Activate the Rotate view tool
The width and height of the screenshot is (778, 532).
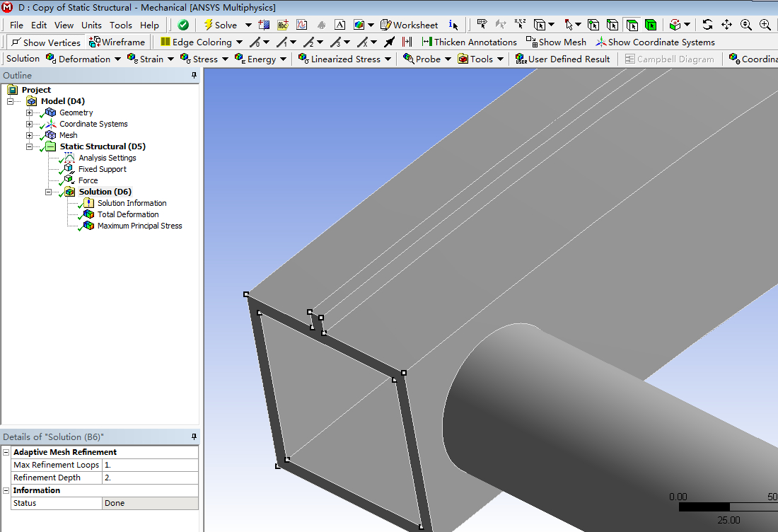coord(707,25)
